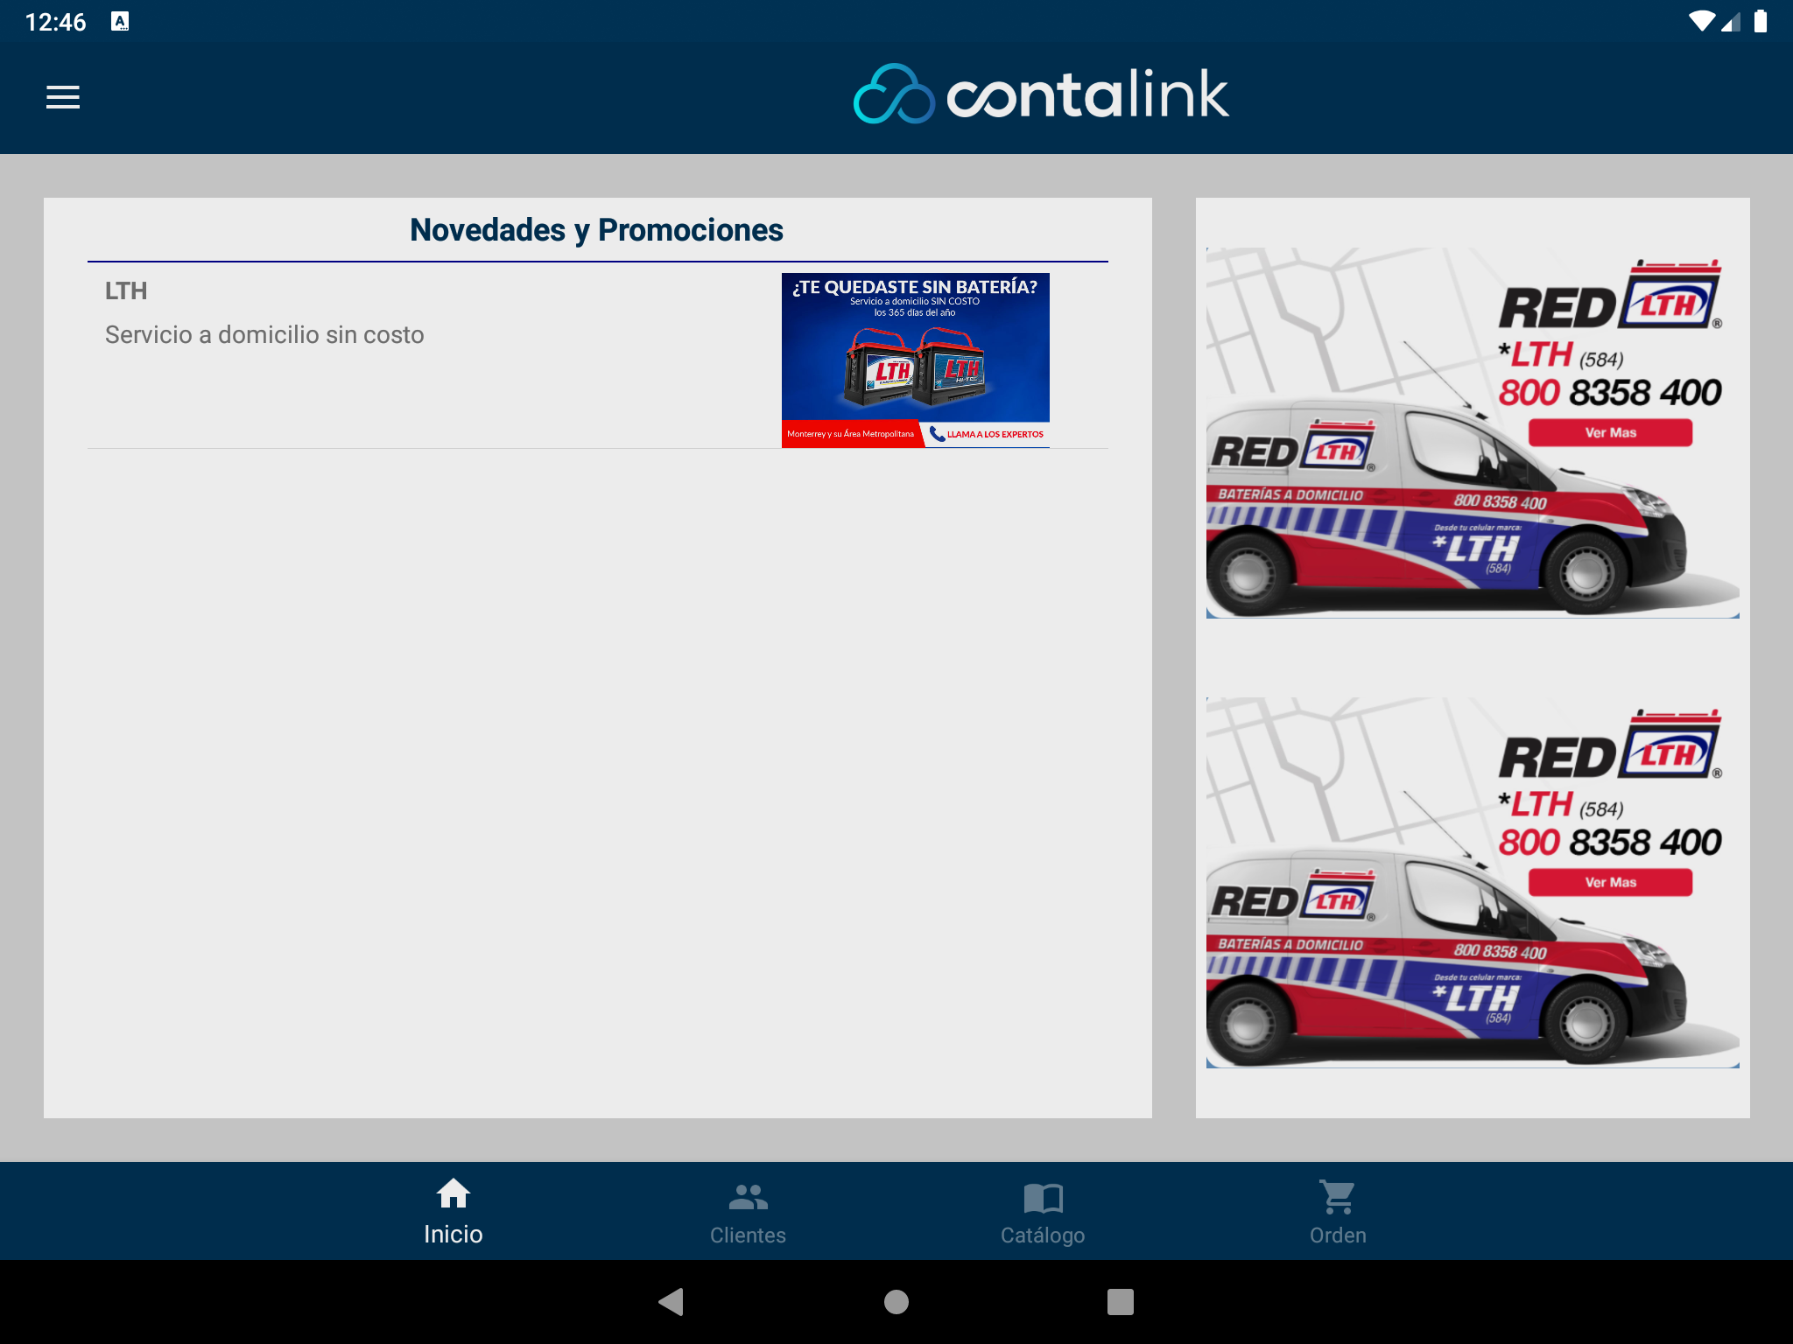This screenshot has width=1793, height=1344.
Task: Tap the cellular signal status icon
Action: point(1731,21)
